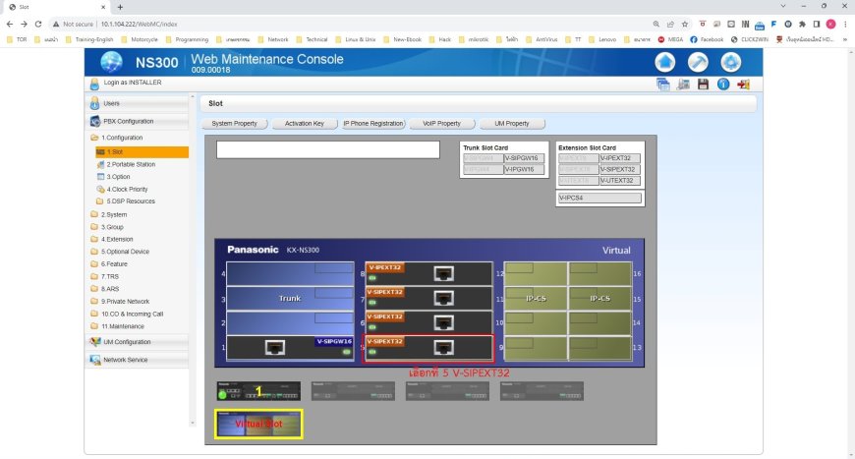Open IP Phone Registration

[373, 124]
